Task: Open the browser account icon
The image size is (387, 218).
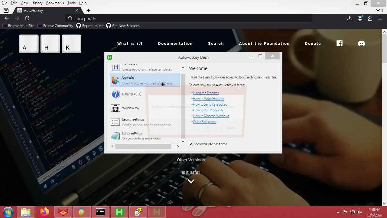Action: pyautogui.click(x=360, y=18)
